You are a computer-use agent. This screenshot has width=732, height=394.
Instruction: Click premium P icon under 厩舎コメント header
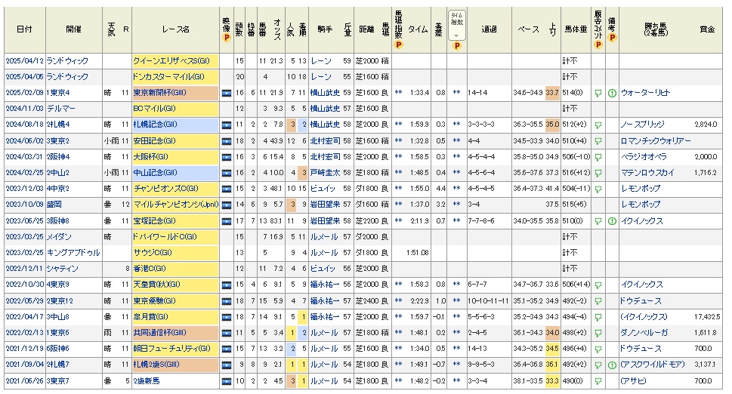click(598, 45)
